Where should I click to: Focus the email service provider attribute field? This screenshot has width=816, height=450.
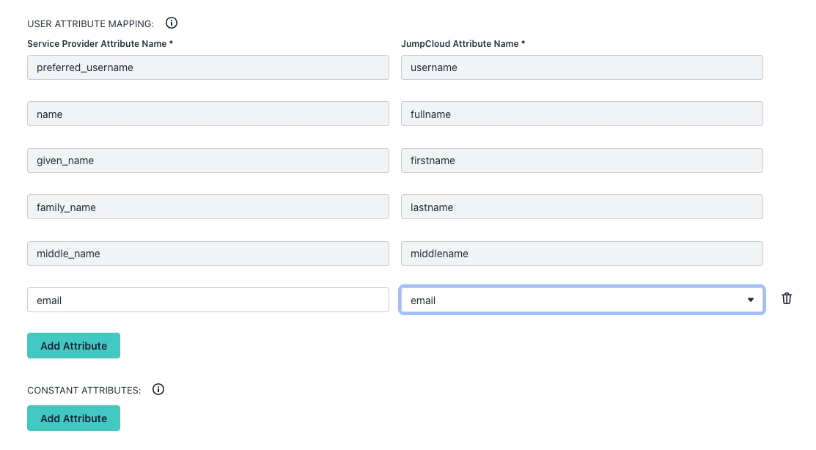(x=207, y=300)
